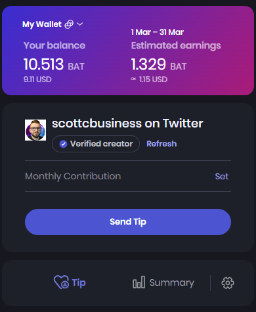
Task: Send a tip to scottcbusiness
Action: coord(128,222)
